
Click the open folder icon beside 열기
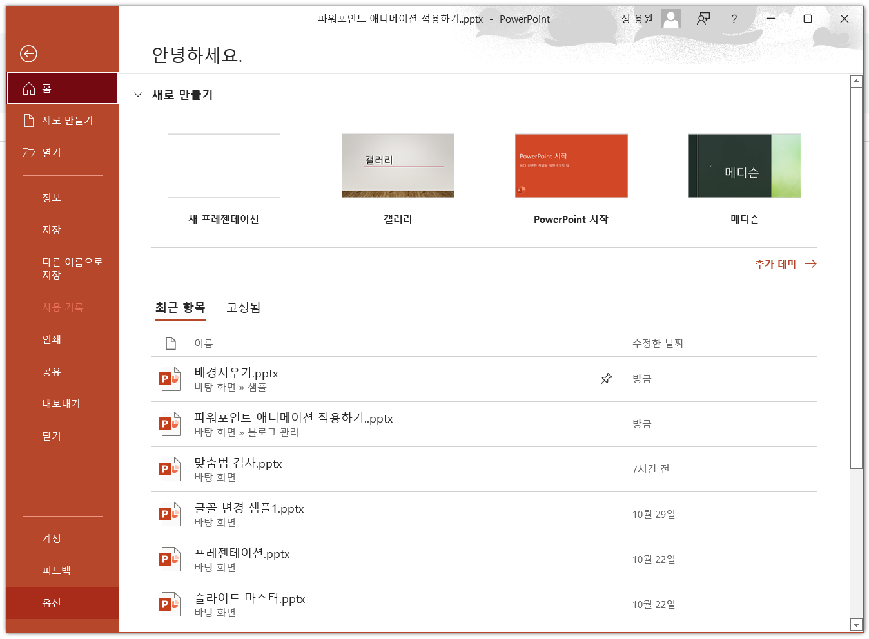click(x=28, y=153)
